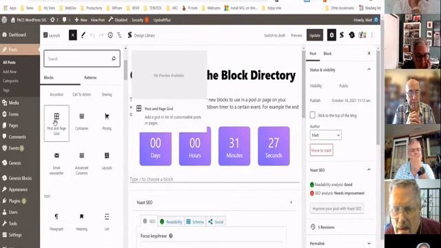Close the settings sidebar with X
Image resolution: width=441 pixels, height=248 pixels.
tap(369, 53)
